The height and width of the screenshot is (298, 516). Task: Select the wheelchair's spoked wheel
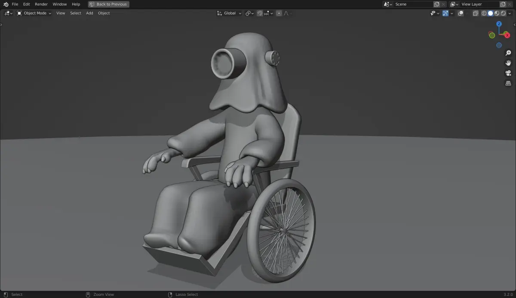pyautogui.click(x=282, y=231)
